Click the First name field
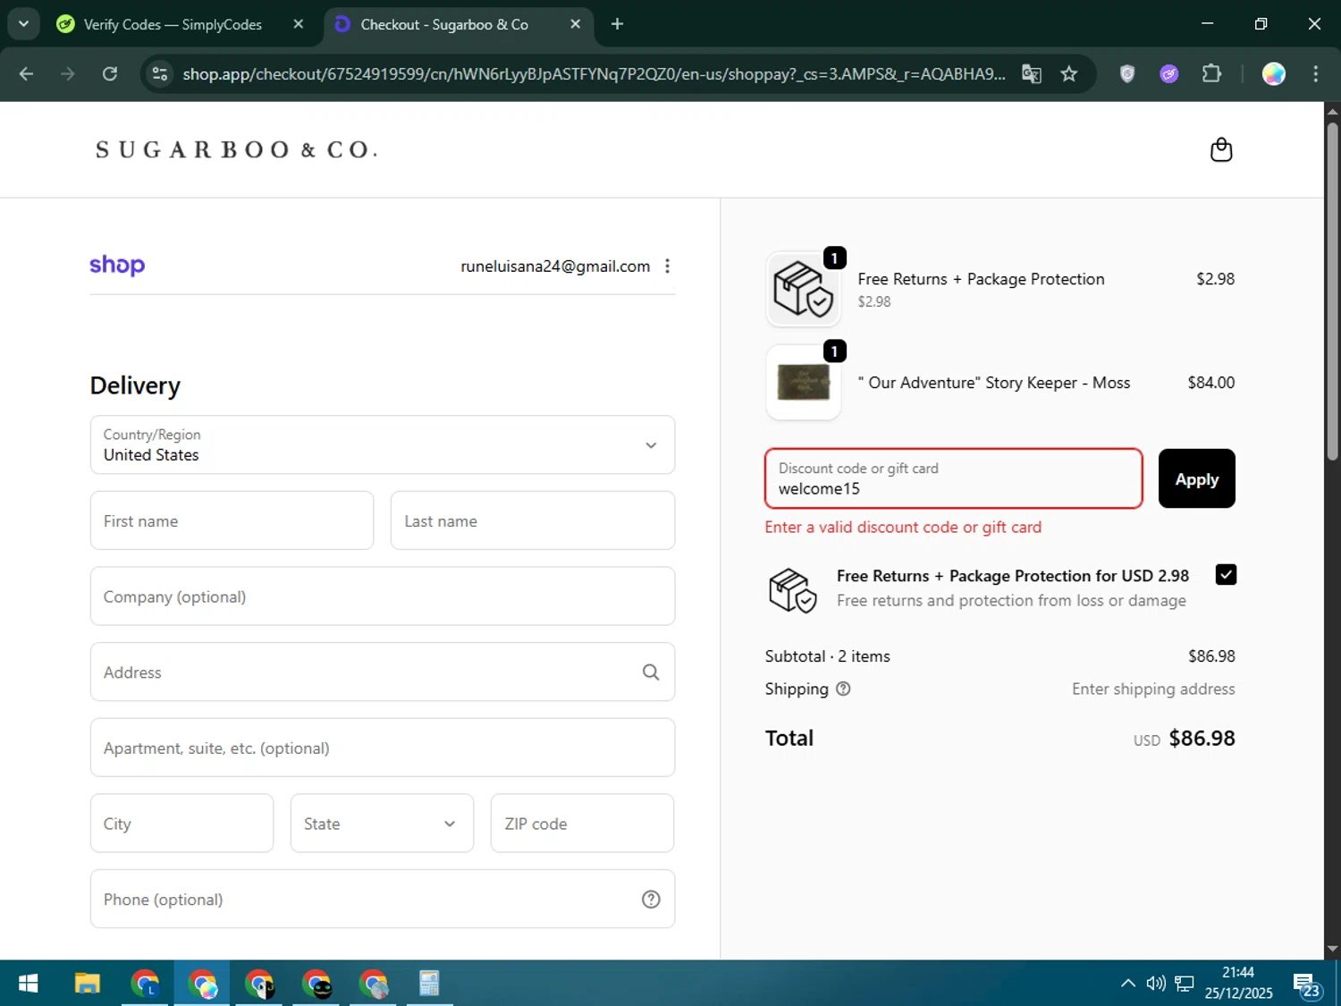The width and height of the screenshot is (1341, 1006). click(x=232, y=520)
